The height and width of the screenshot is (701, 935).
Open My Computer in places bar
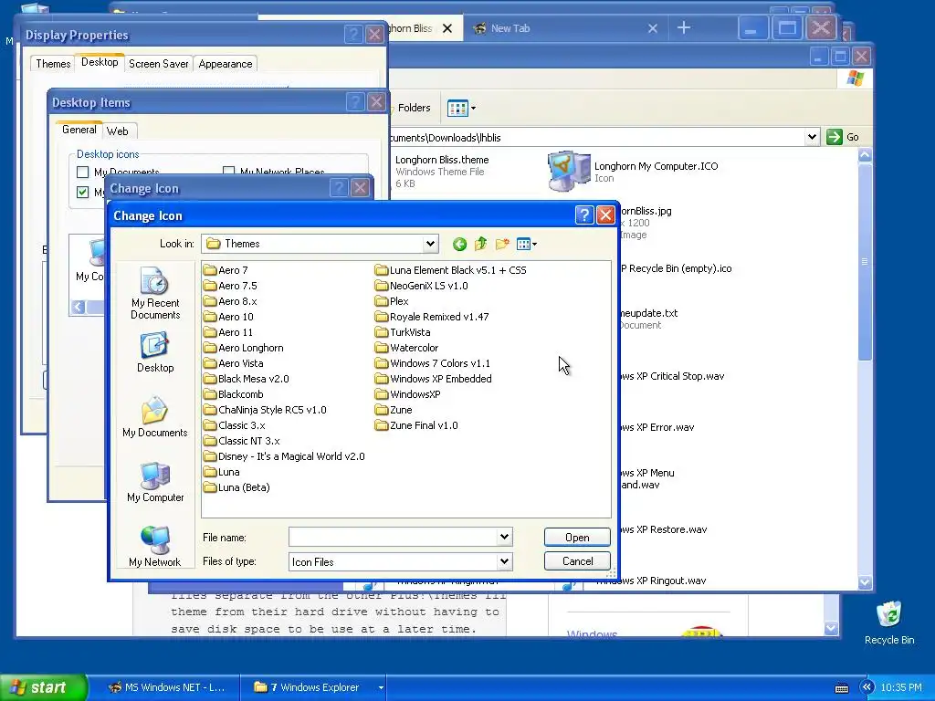[155, 482]
